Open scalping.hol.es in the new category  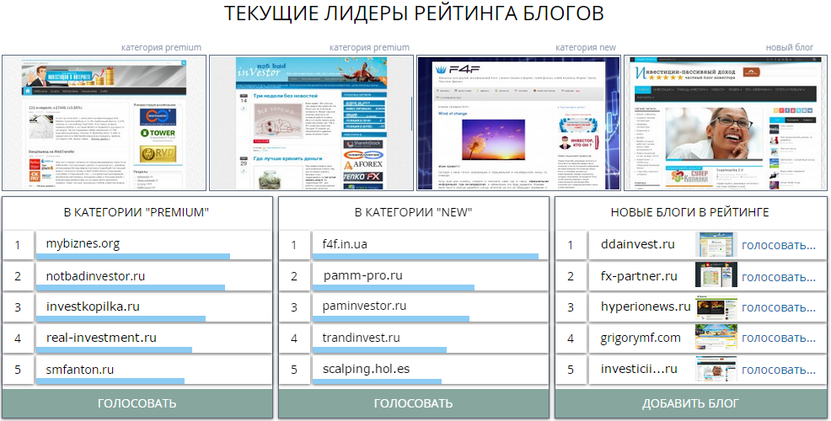[x=366, y=369]
